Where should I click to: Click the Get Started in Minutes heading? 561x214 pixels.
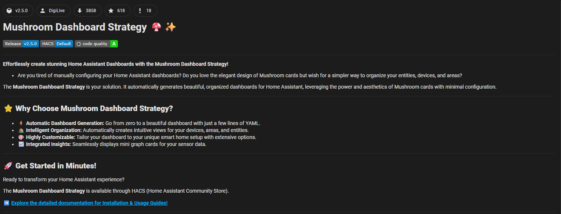pyautogui.click(x=55, y=166)
